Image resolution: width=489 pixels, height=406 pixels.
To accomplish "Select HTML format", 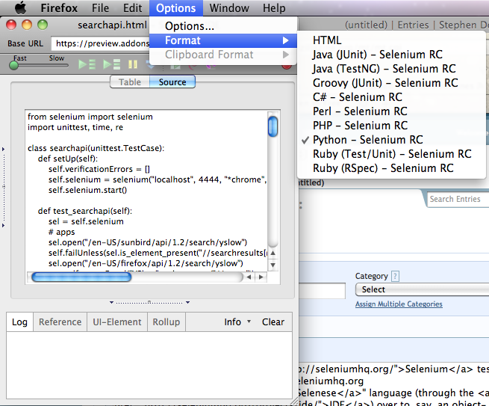I will 391,40.
